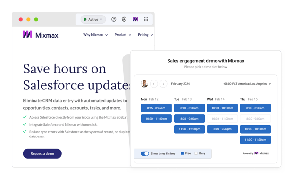Select Thursday 11:00 - 11:30am slot
The height and width of the screenshot is (184, 294).
255,140
